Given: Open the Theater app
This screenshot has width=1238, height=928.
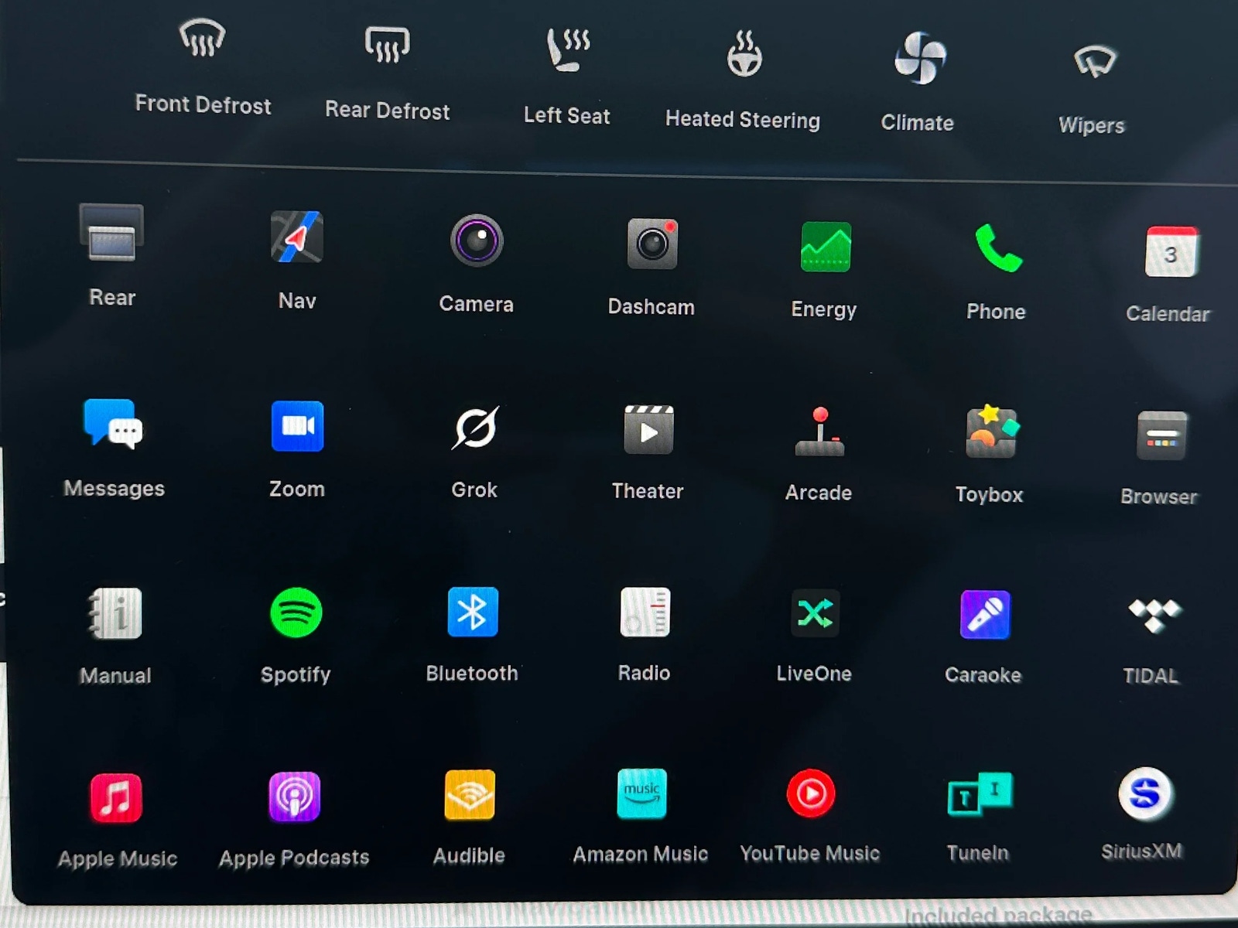Looking at the screenshot, I should (648, 430).
